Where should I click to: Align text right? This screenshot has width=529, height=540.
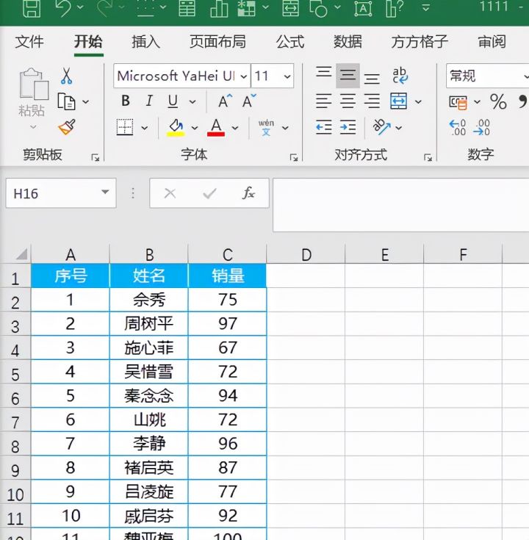click(x=372, y=101)
